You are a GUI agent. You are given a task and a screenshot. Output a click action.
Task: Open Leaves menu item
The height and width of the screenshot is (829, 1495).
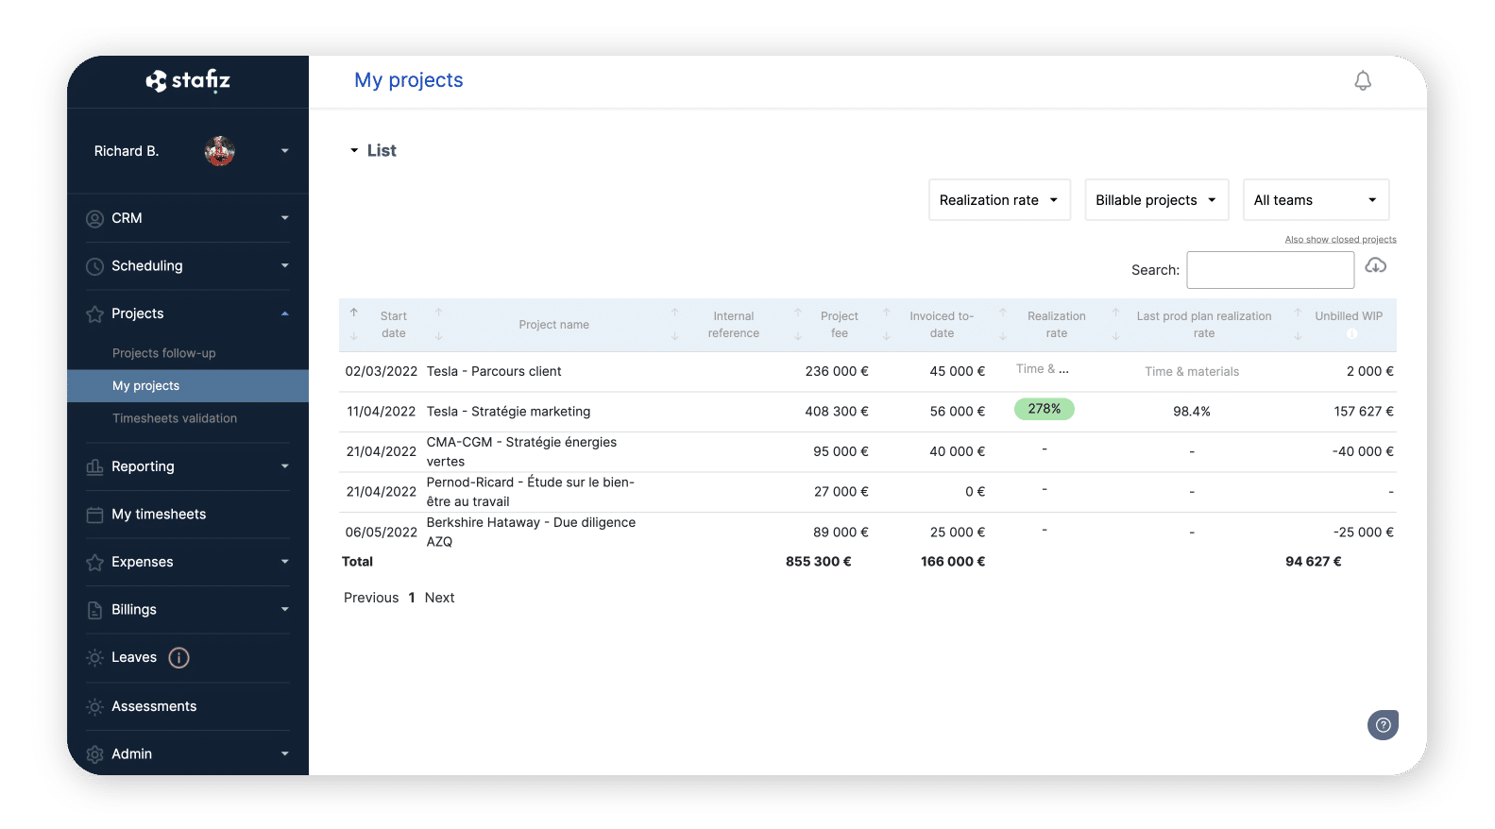(x=134, y=658)
